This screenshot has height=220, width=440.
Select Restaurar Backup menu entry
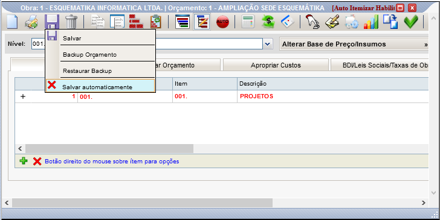tap(100, 71)
